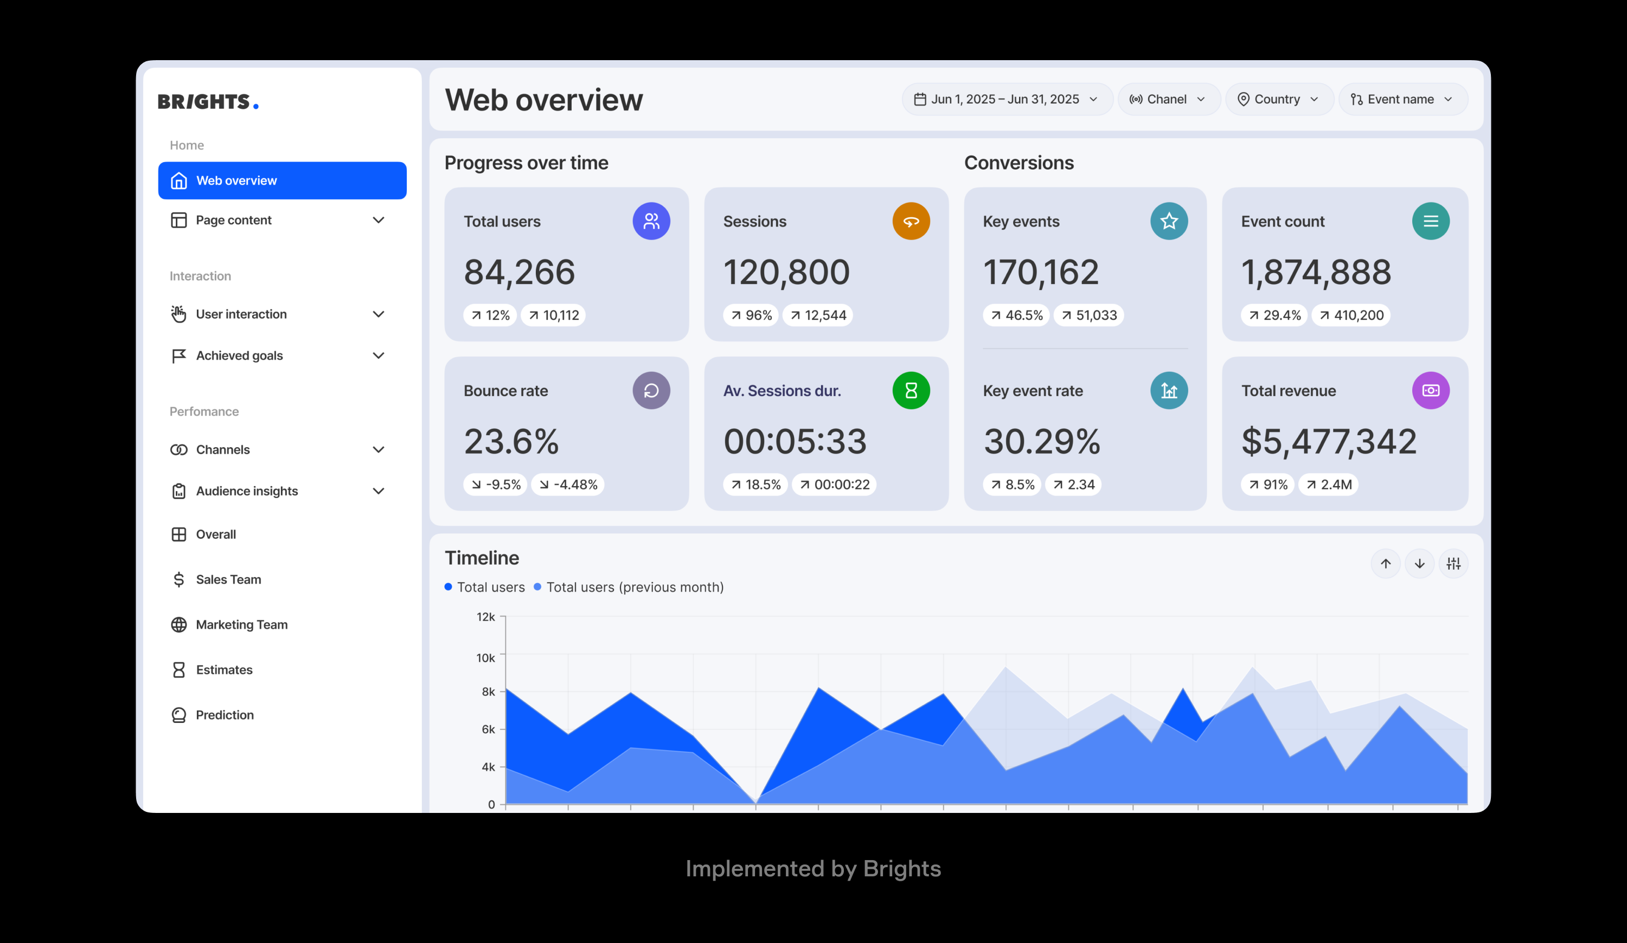Click the Av. Sessions duration hourglass icon
Image resolution: width=1627 pixels, height=943 pixels.
click(x=911, y=390)
